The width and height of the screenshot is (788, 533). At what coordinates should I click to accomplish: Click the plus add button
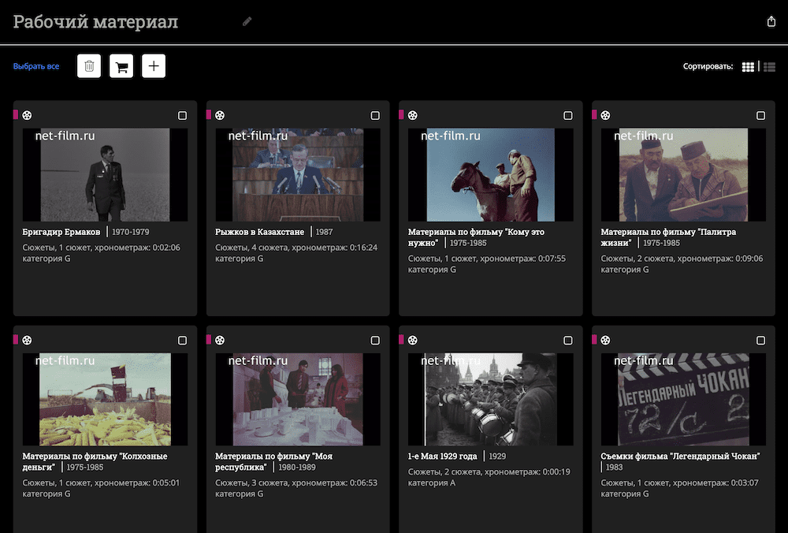[x=154, y=66]
